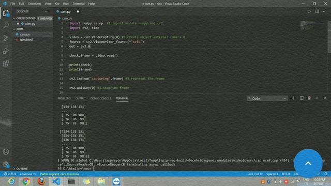
Task: Select cam.py in the NEW folder
Action: pyautogui.click(x=25, y=35)
